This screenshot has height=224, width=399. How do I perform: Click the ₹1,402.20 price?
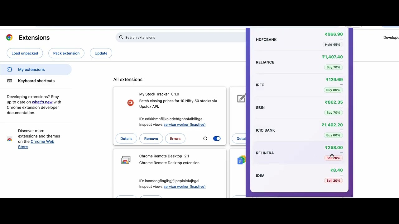click(x=332, y=125)
